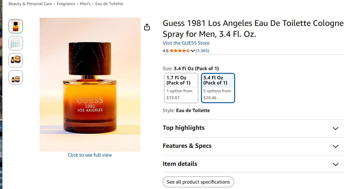The width and height of the screenshot is (352, 189).
Task: Click to see full view link
Action: click(x=90, y=155)
